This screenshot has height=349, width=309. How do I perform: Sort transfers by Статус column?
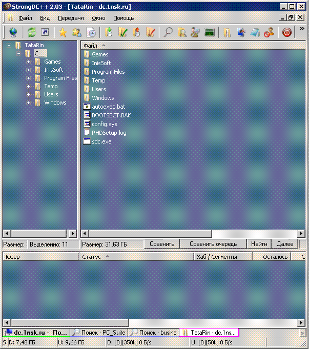(x=137, y=257)
